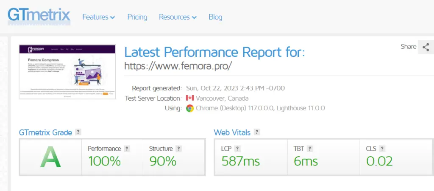Click the femora.pro URL link
434x191 pixels.
(178, 66)
